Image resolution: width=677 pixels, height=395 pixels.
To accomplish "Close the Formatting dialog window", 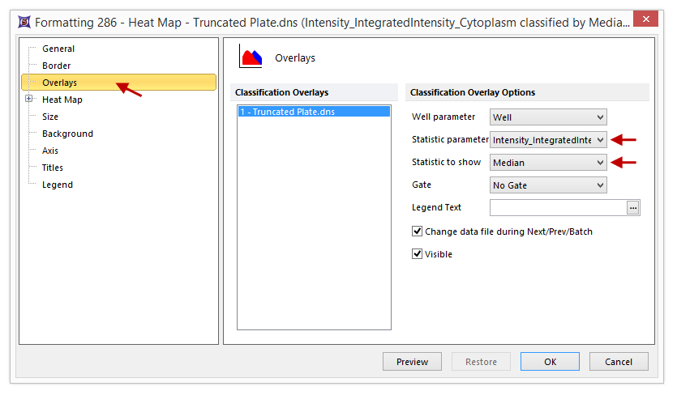I will 645,23.
